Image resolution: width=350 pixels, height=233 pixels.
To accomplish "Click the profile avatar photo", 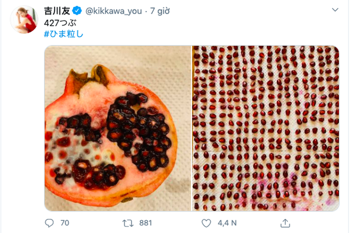I will [24, 20].
